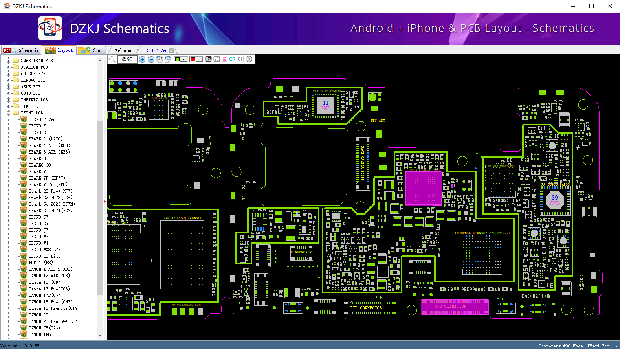Screen dimensions: 620x349
Task: Click the PADS icon beside SPARK 6T
Action: 24,158
